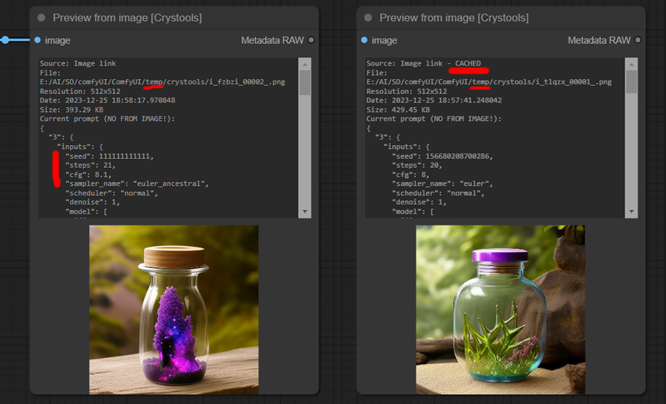Click the left node's title text
Screen dimensions: 666x404
(127, 17)
